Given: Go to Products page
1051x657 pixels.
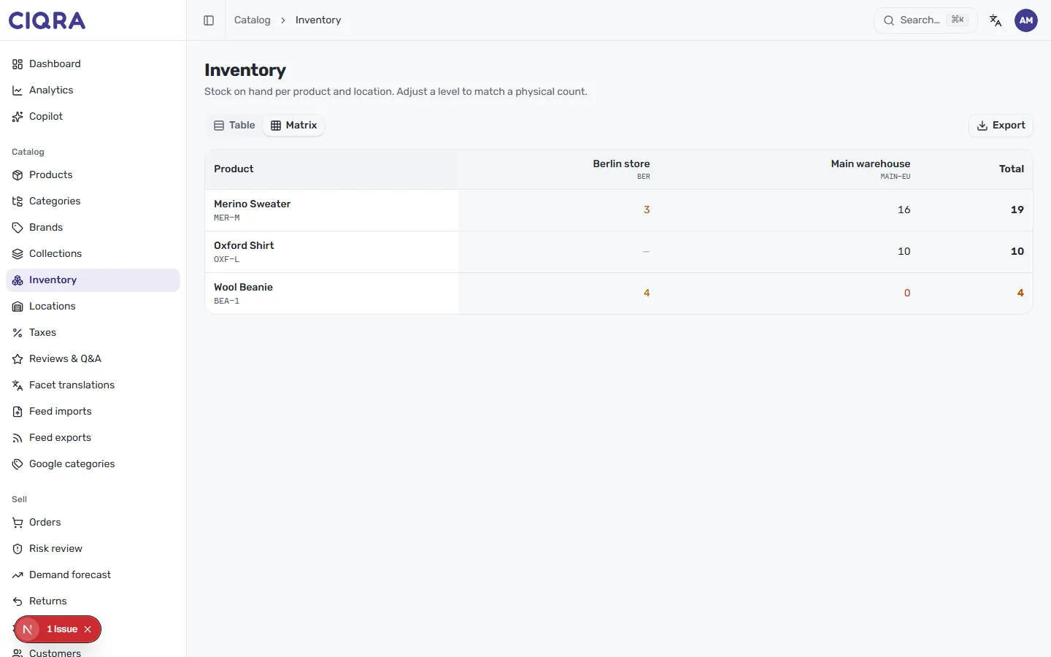Looking at the screenshot, I should pos(93,175).
